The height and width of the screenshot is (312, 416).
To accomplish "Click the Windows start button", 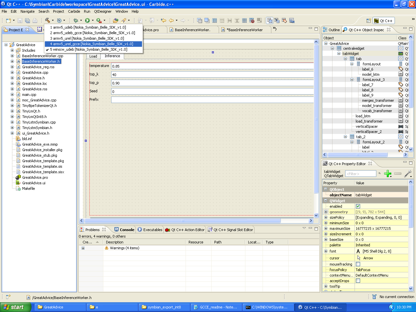I will (16, 307).
